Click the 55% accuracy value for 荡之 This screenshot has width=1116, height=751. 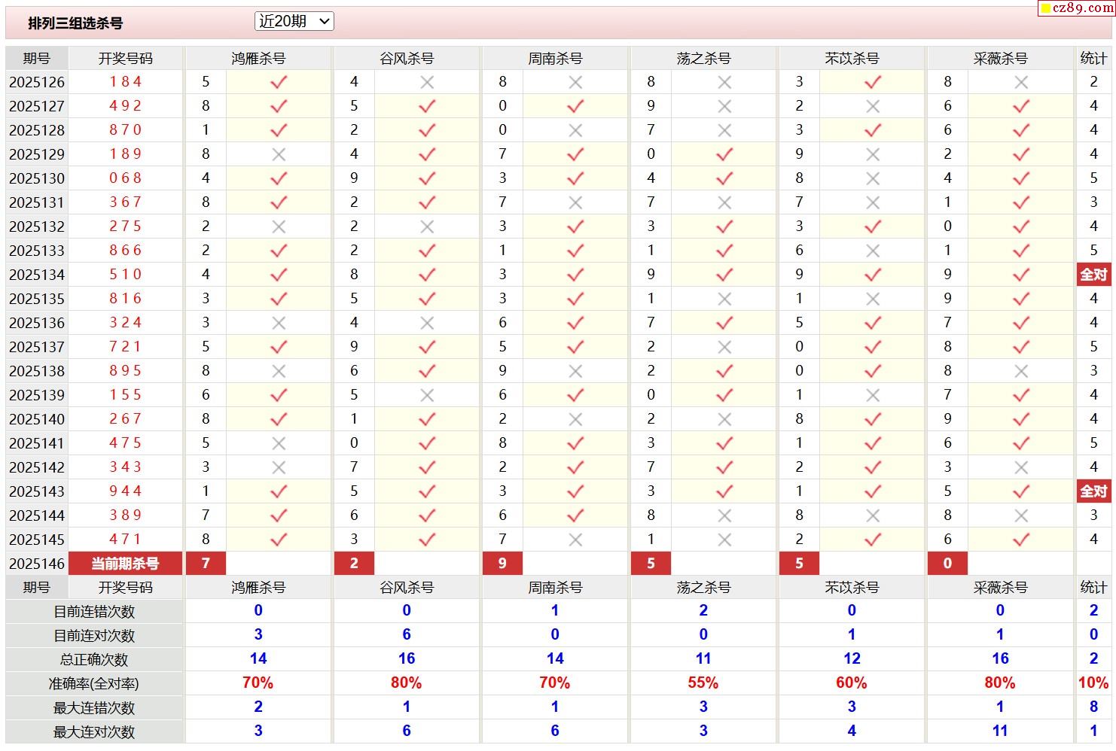703,683
